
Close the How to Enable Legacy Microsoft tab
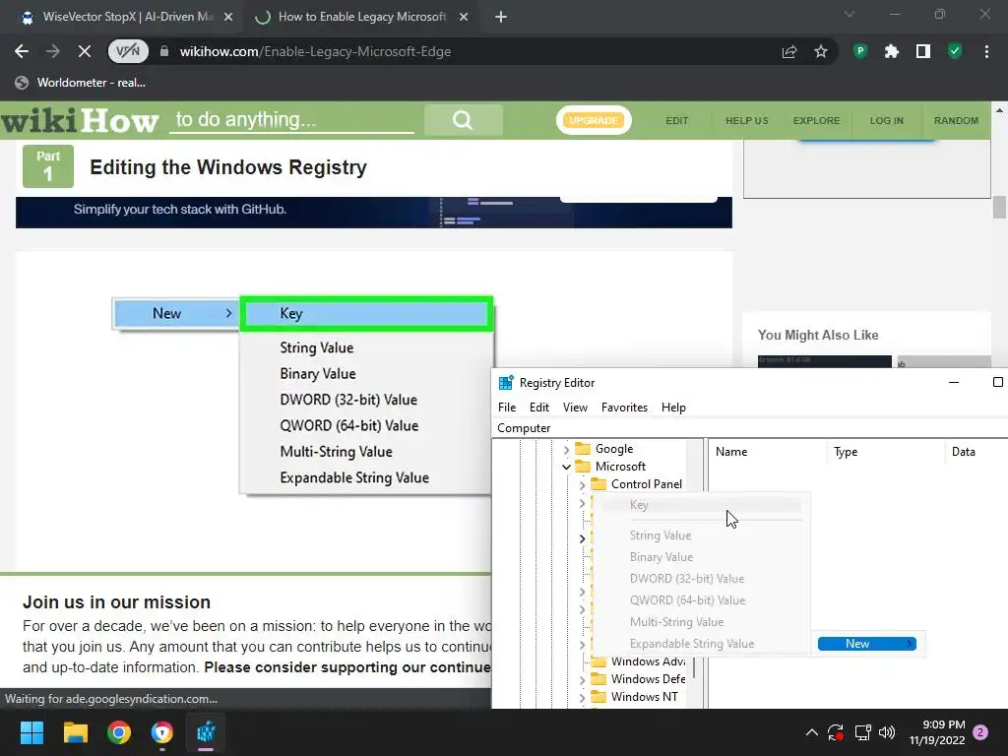[x=464, y=17]
